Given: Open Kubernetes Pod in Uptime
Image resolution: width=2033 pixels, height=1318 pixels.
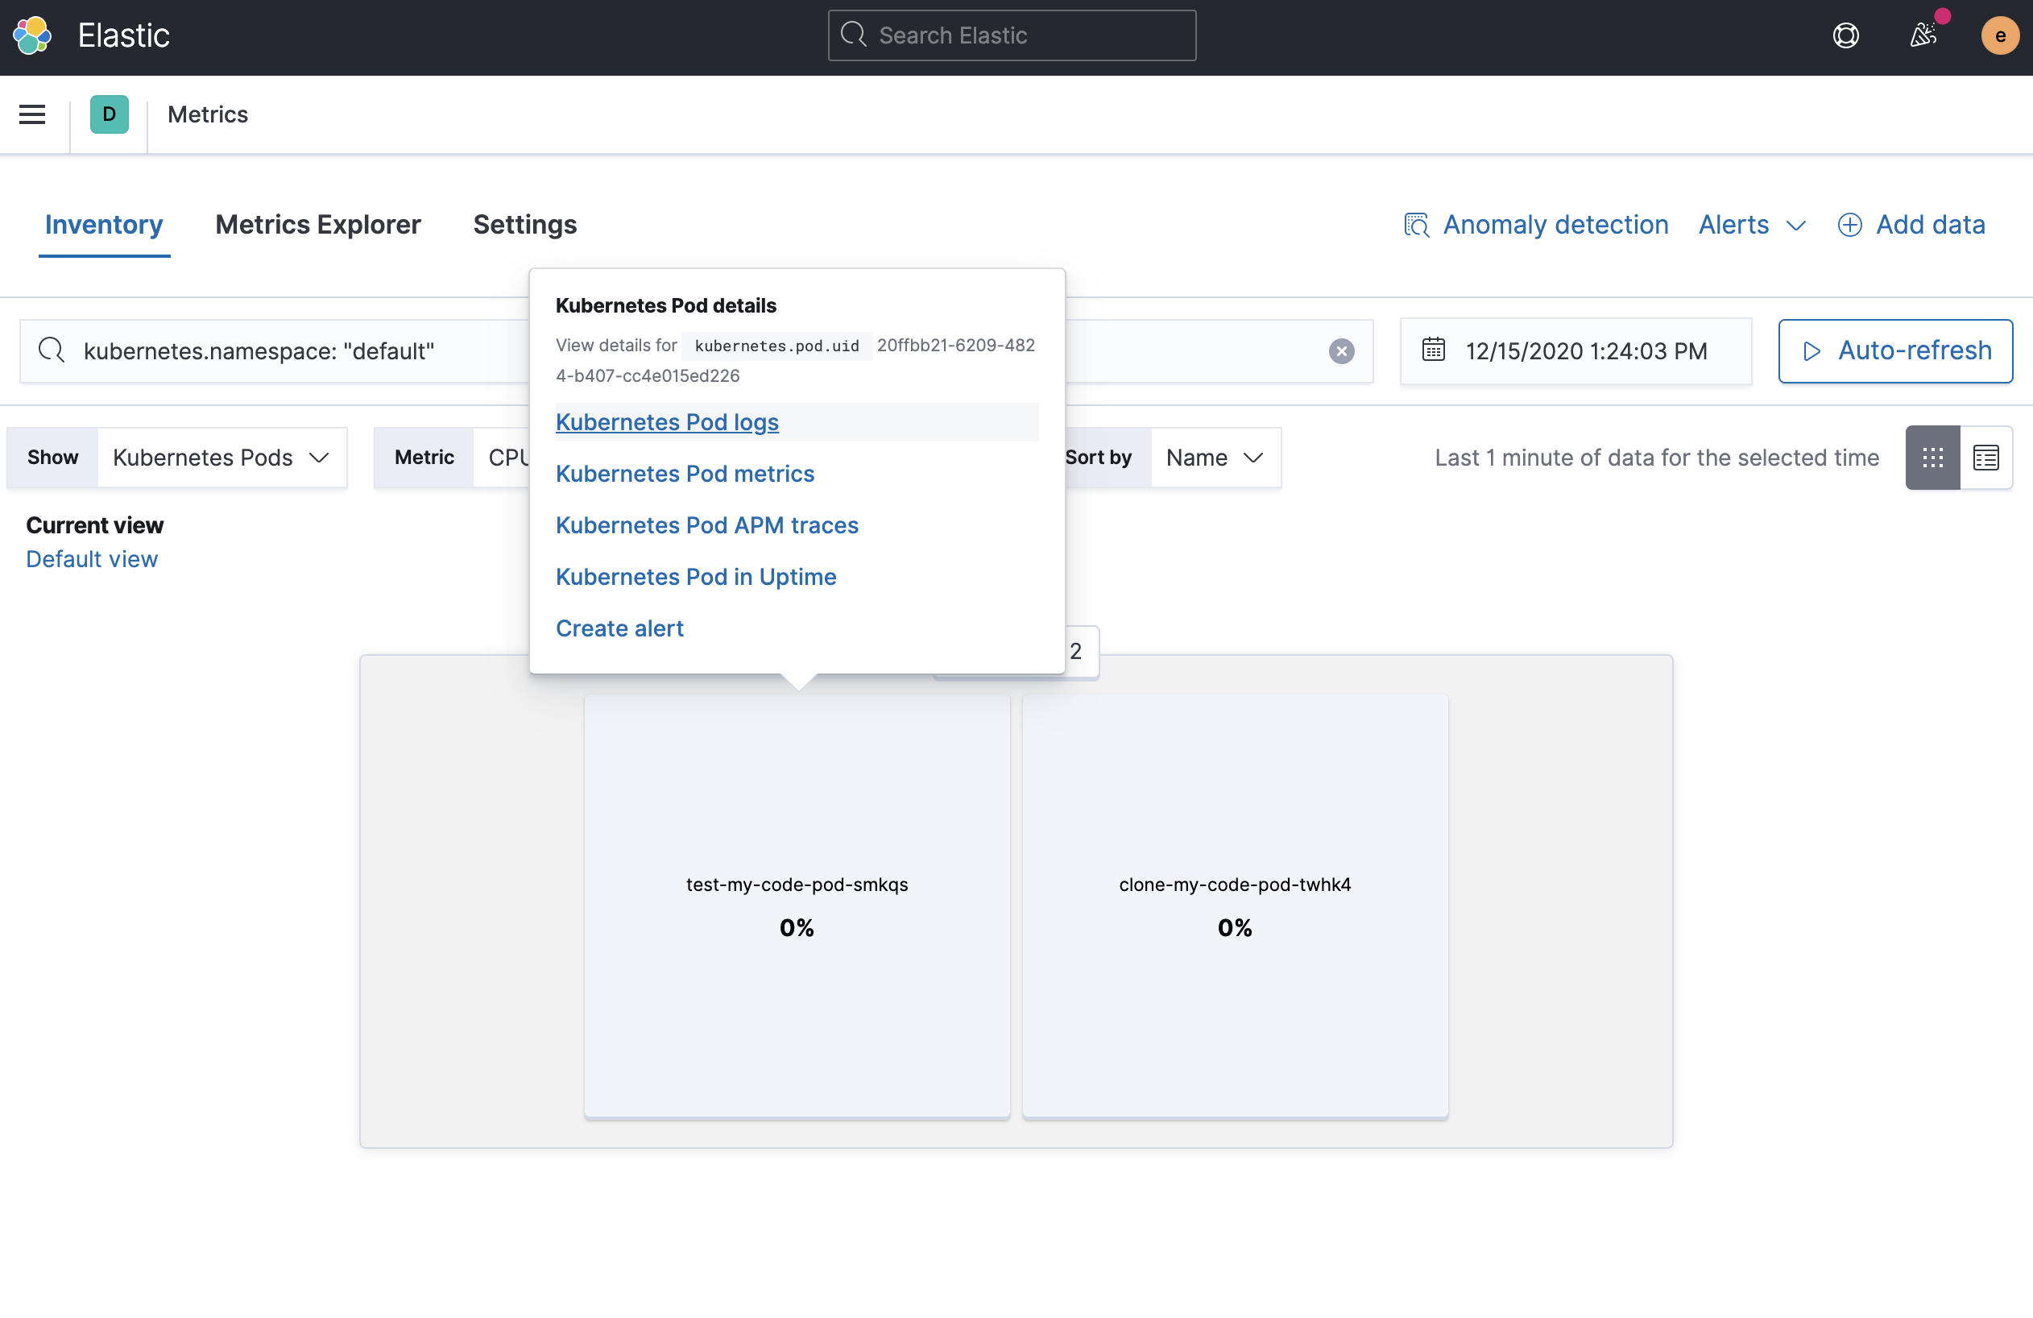Looking at the screenshot, I should [x=696, y=577].
